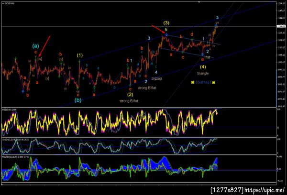Image resolution: width=287 pixels, height=195 pixels.
Task: Select the 'triangle' annotation text
Action: click(x=203, y=73)
